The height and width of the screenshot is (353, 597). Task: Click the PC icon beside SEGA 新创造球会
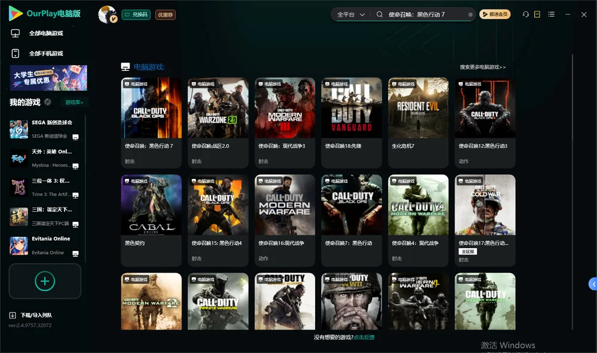click(x=75, y=137)
